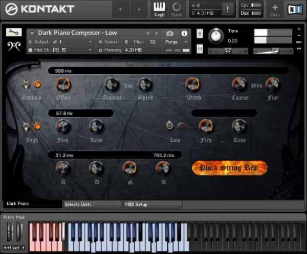This screenshot has width=307, height=254.
Task: Click the Vibe Speed knob
Action: tap(145, 84)
